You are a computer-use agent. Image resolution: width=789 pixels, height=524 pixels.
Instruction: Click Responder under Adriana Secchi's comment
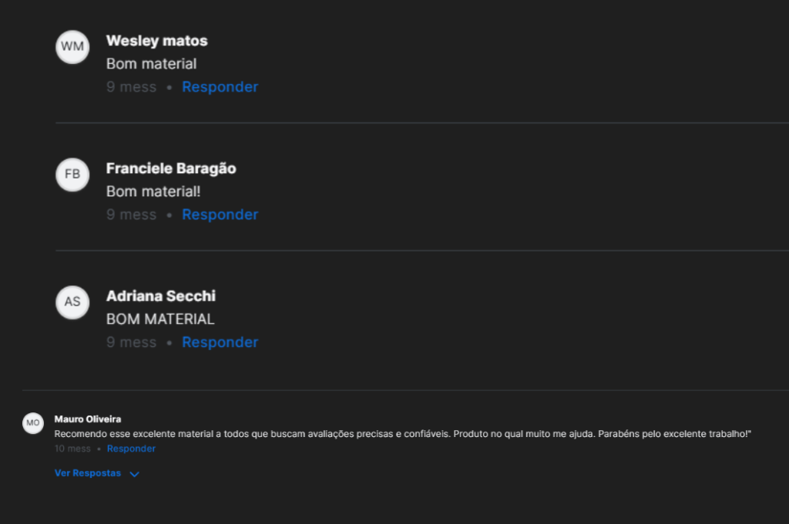pos(220,342)
